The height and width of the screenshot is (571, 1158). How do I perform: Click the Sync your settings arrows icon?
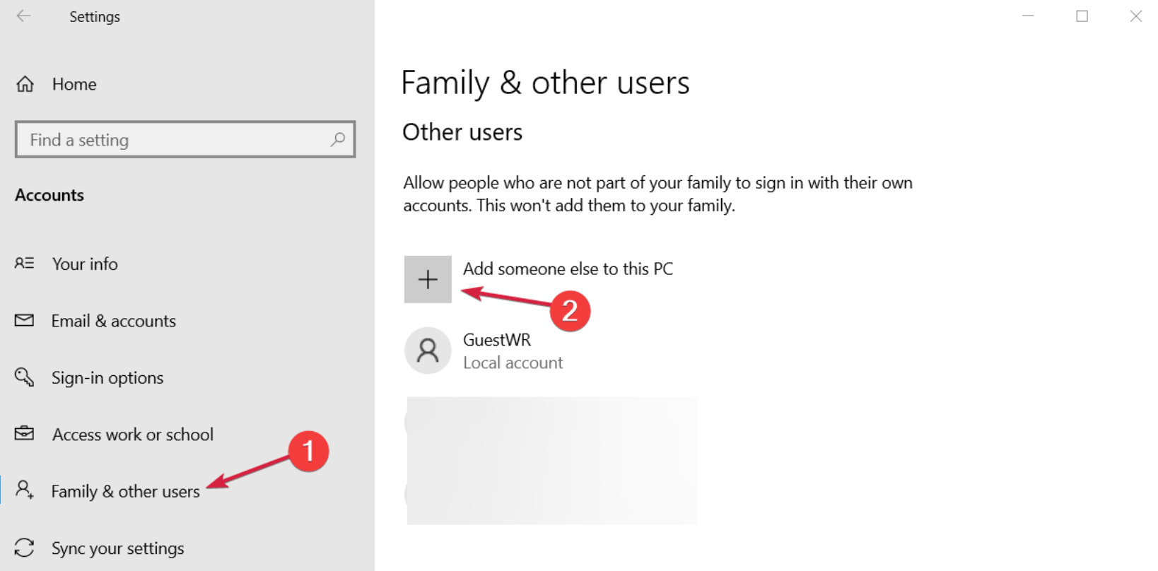click(25, 548)
